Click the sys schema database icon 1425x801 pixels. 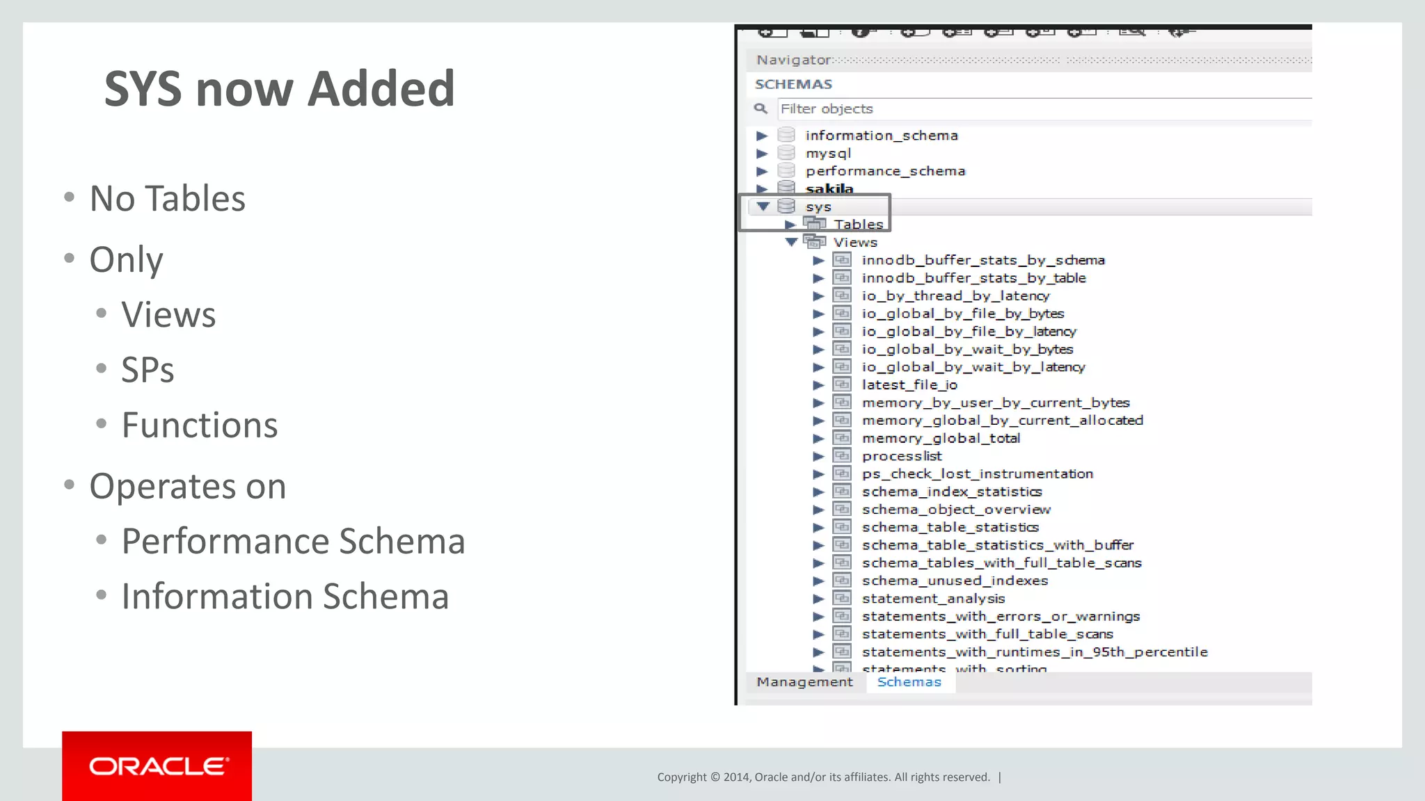point(786,206)
